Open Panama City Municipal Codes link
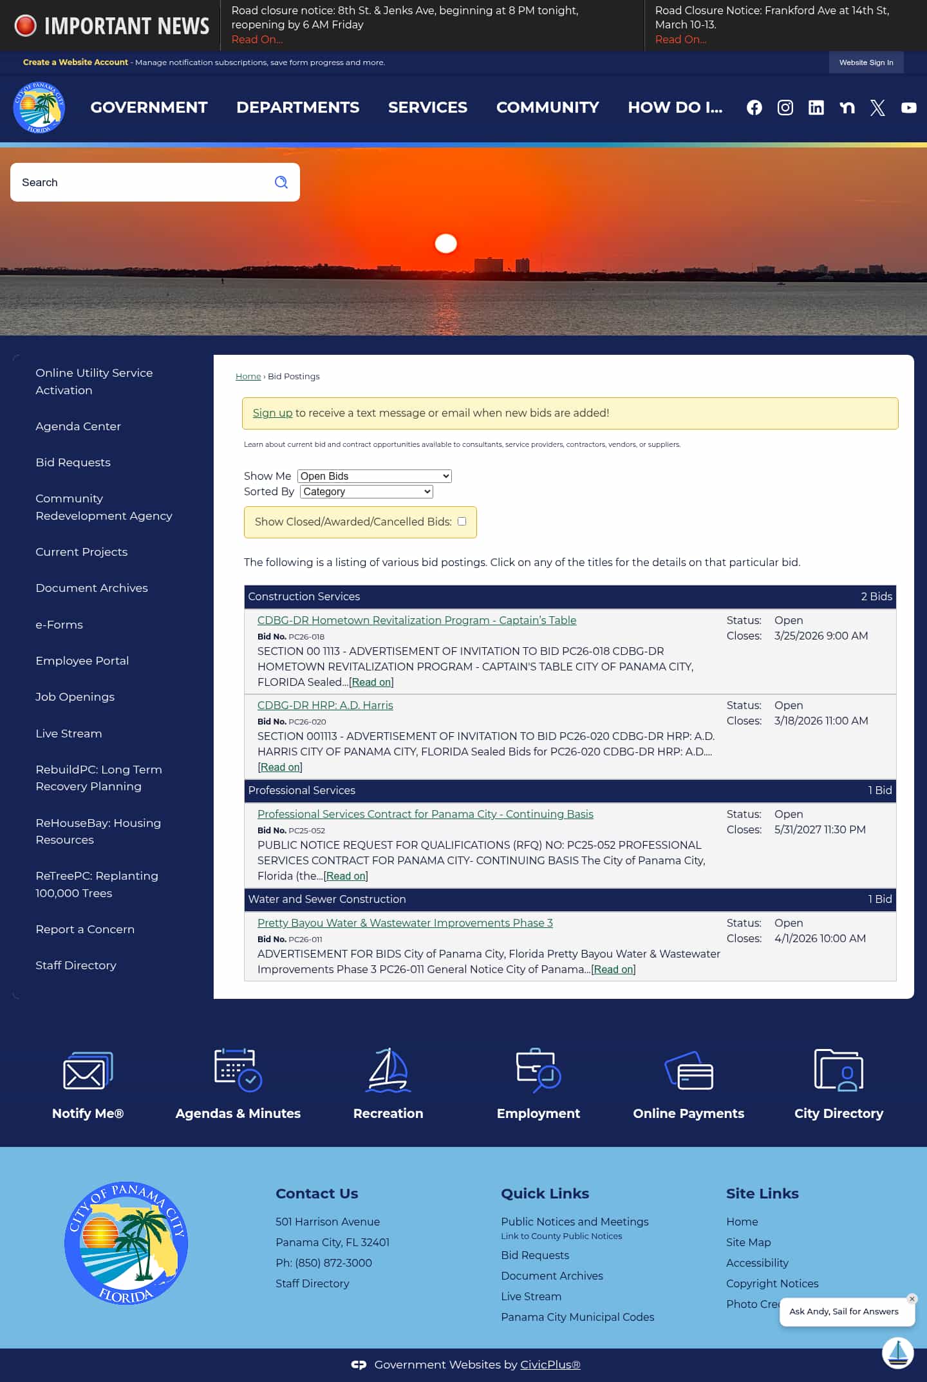Viewport: 927px width, 1382px height. (x=577, y=1317)
